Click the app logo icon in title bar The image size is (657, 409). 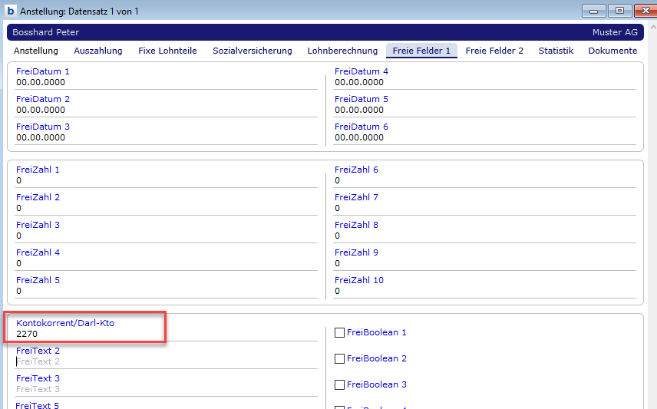pyautogui.click(x=11, y=12)
